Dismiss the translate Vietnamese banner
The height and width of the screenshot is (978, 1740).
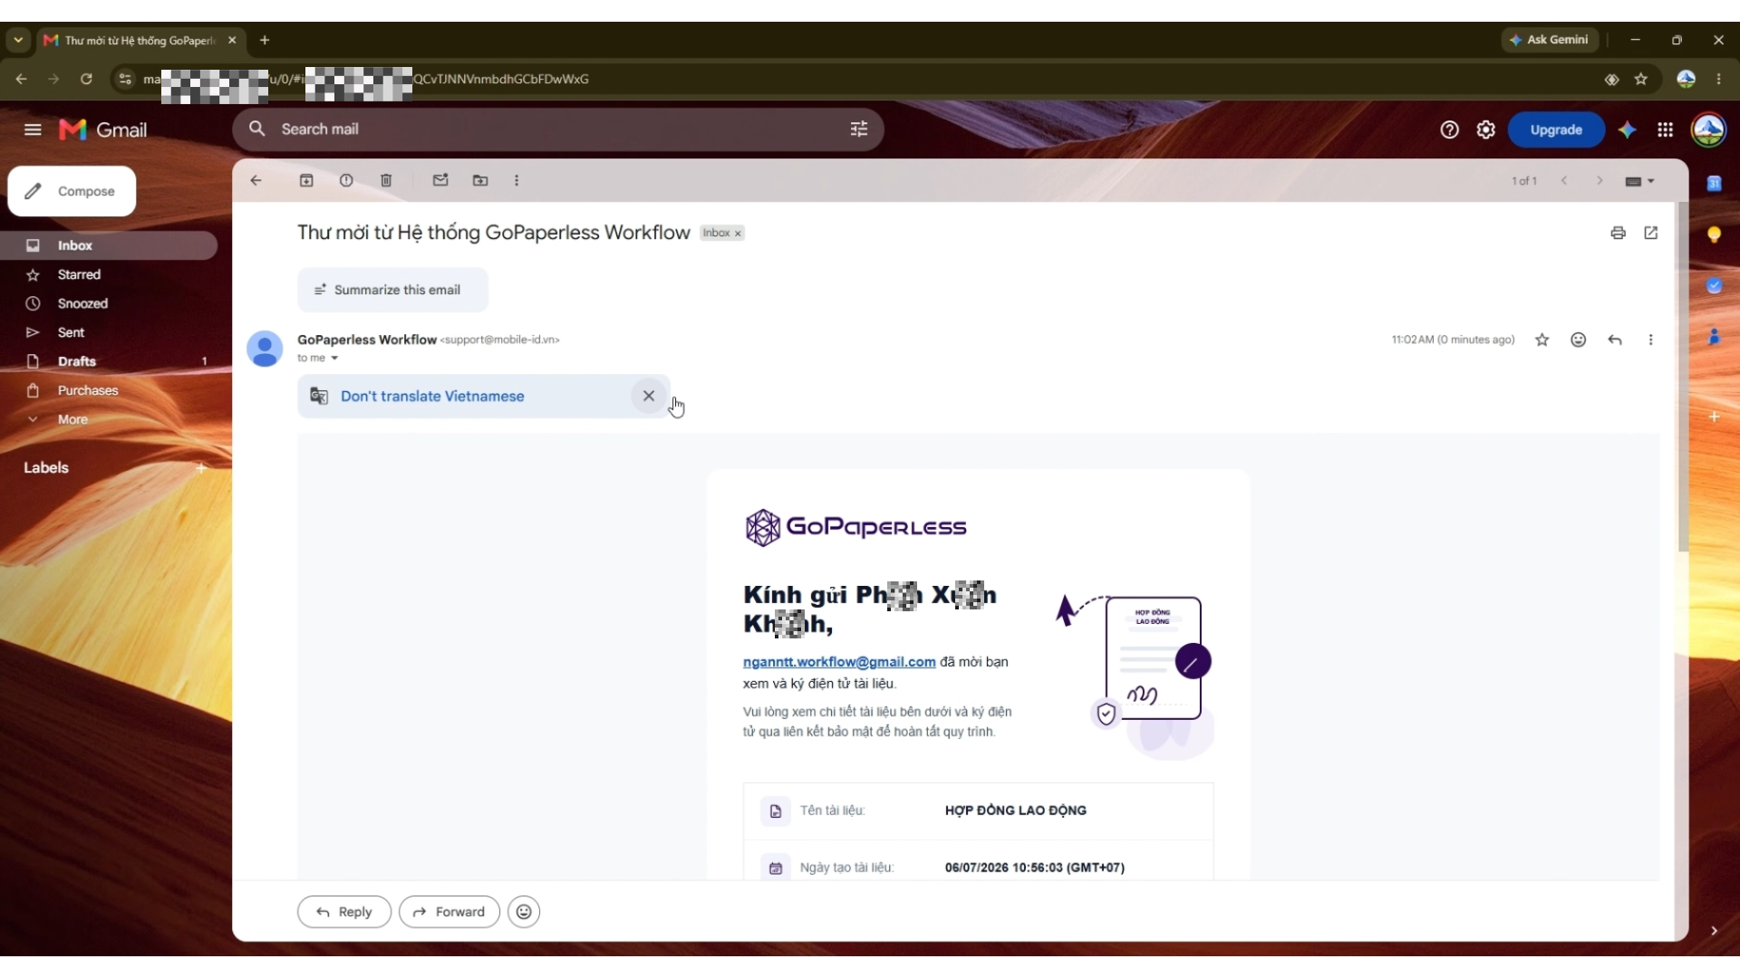click(x=649, y=396)
